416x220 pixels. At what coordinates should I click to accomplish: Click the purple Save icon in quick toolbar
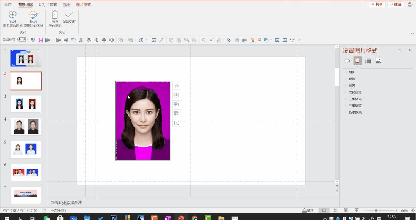click(x=40, y=40)
